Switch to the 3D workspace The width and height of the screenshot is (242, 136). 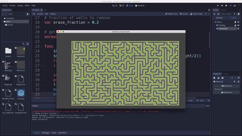click(x=122, y=6)
